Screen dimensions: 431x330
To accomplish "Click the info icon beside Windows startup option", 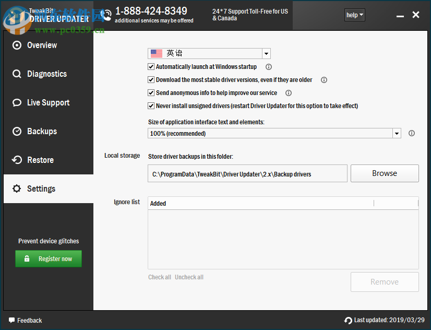I will point(268,67).
